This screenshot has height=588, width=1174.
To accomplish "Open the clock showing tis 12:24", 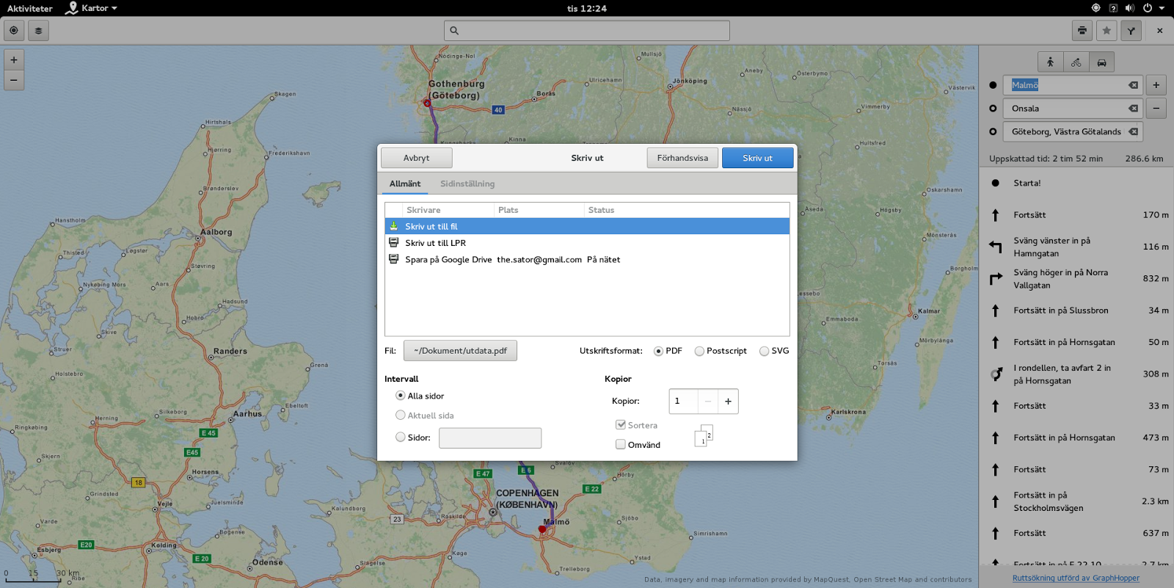I will pyautogui.click(x=587, y=8).
